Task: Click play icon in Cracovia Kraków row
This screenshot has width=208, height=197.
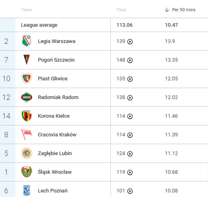Action: 130,135
